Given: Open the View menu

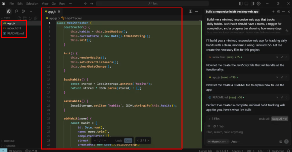Looking at the screenshot, I should [x=45, y=4].
